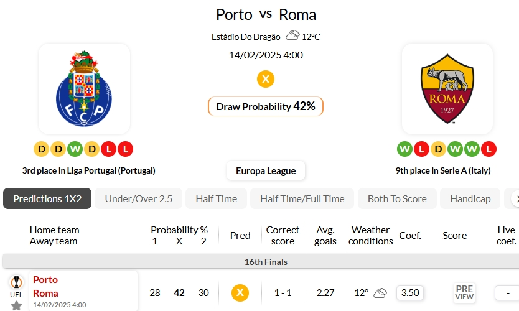Click the Draw Probability 42% box
This screenshot has width=519, height=311.
(x=266, y=106)
